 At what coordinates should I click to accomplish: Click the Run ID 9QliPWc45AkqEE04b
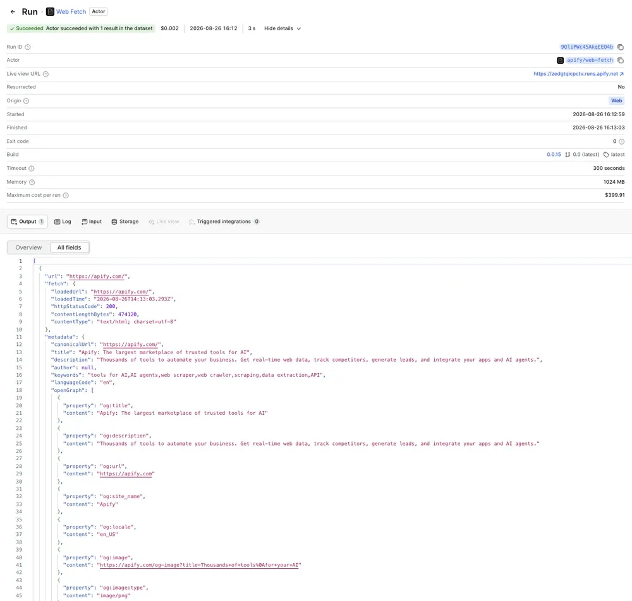[586, 47]
